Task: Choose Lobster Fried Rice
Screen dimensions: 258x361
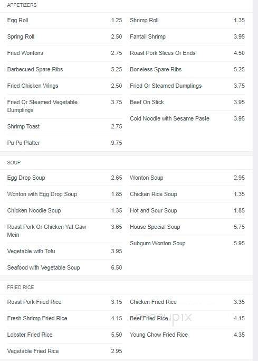Action: 64,335
